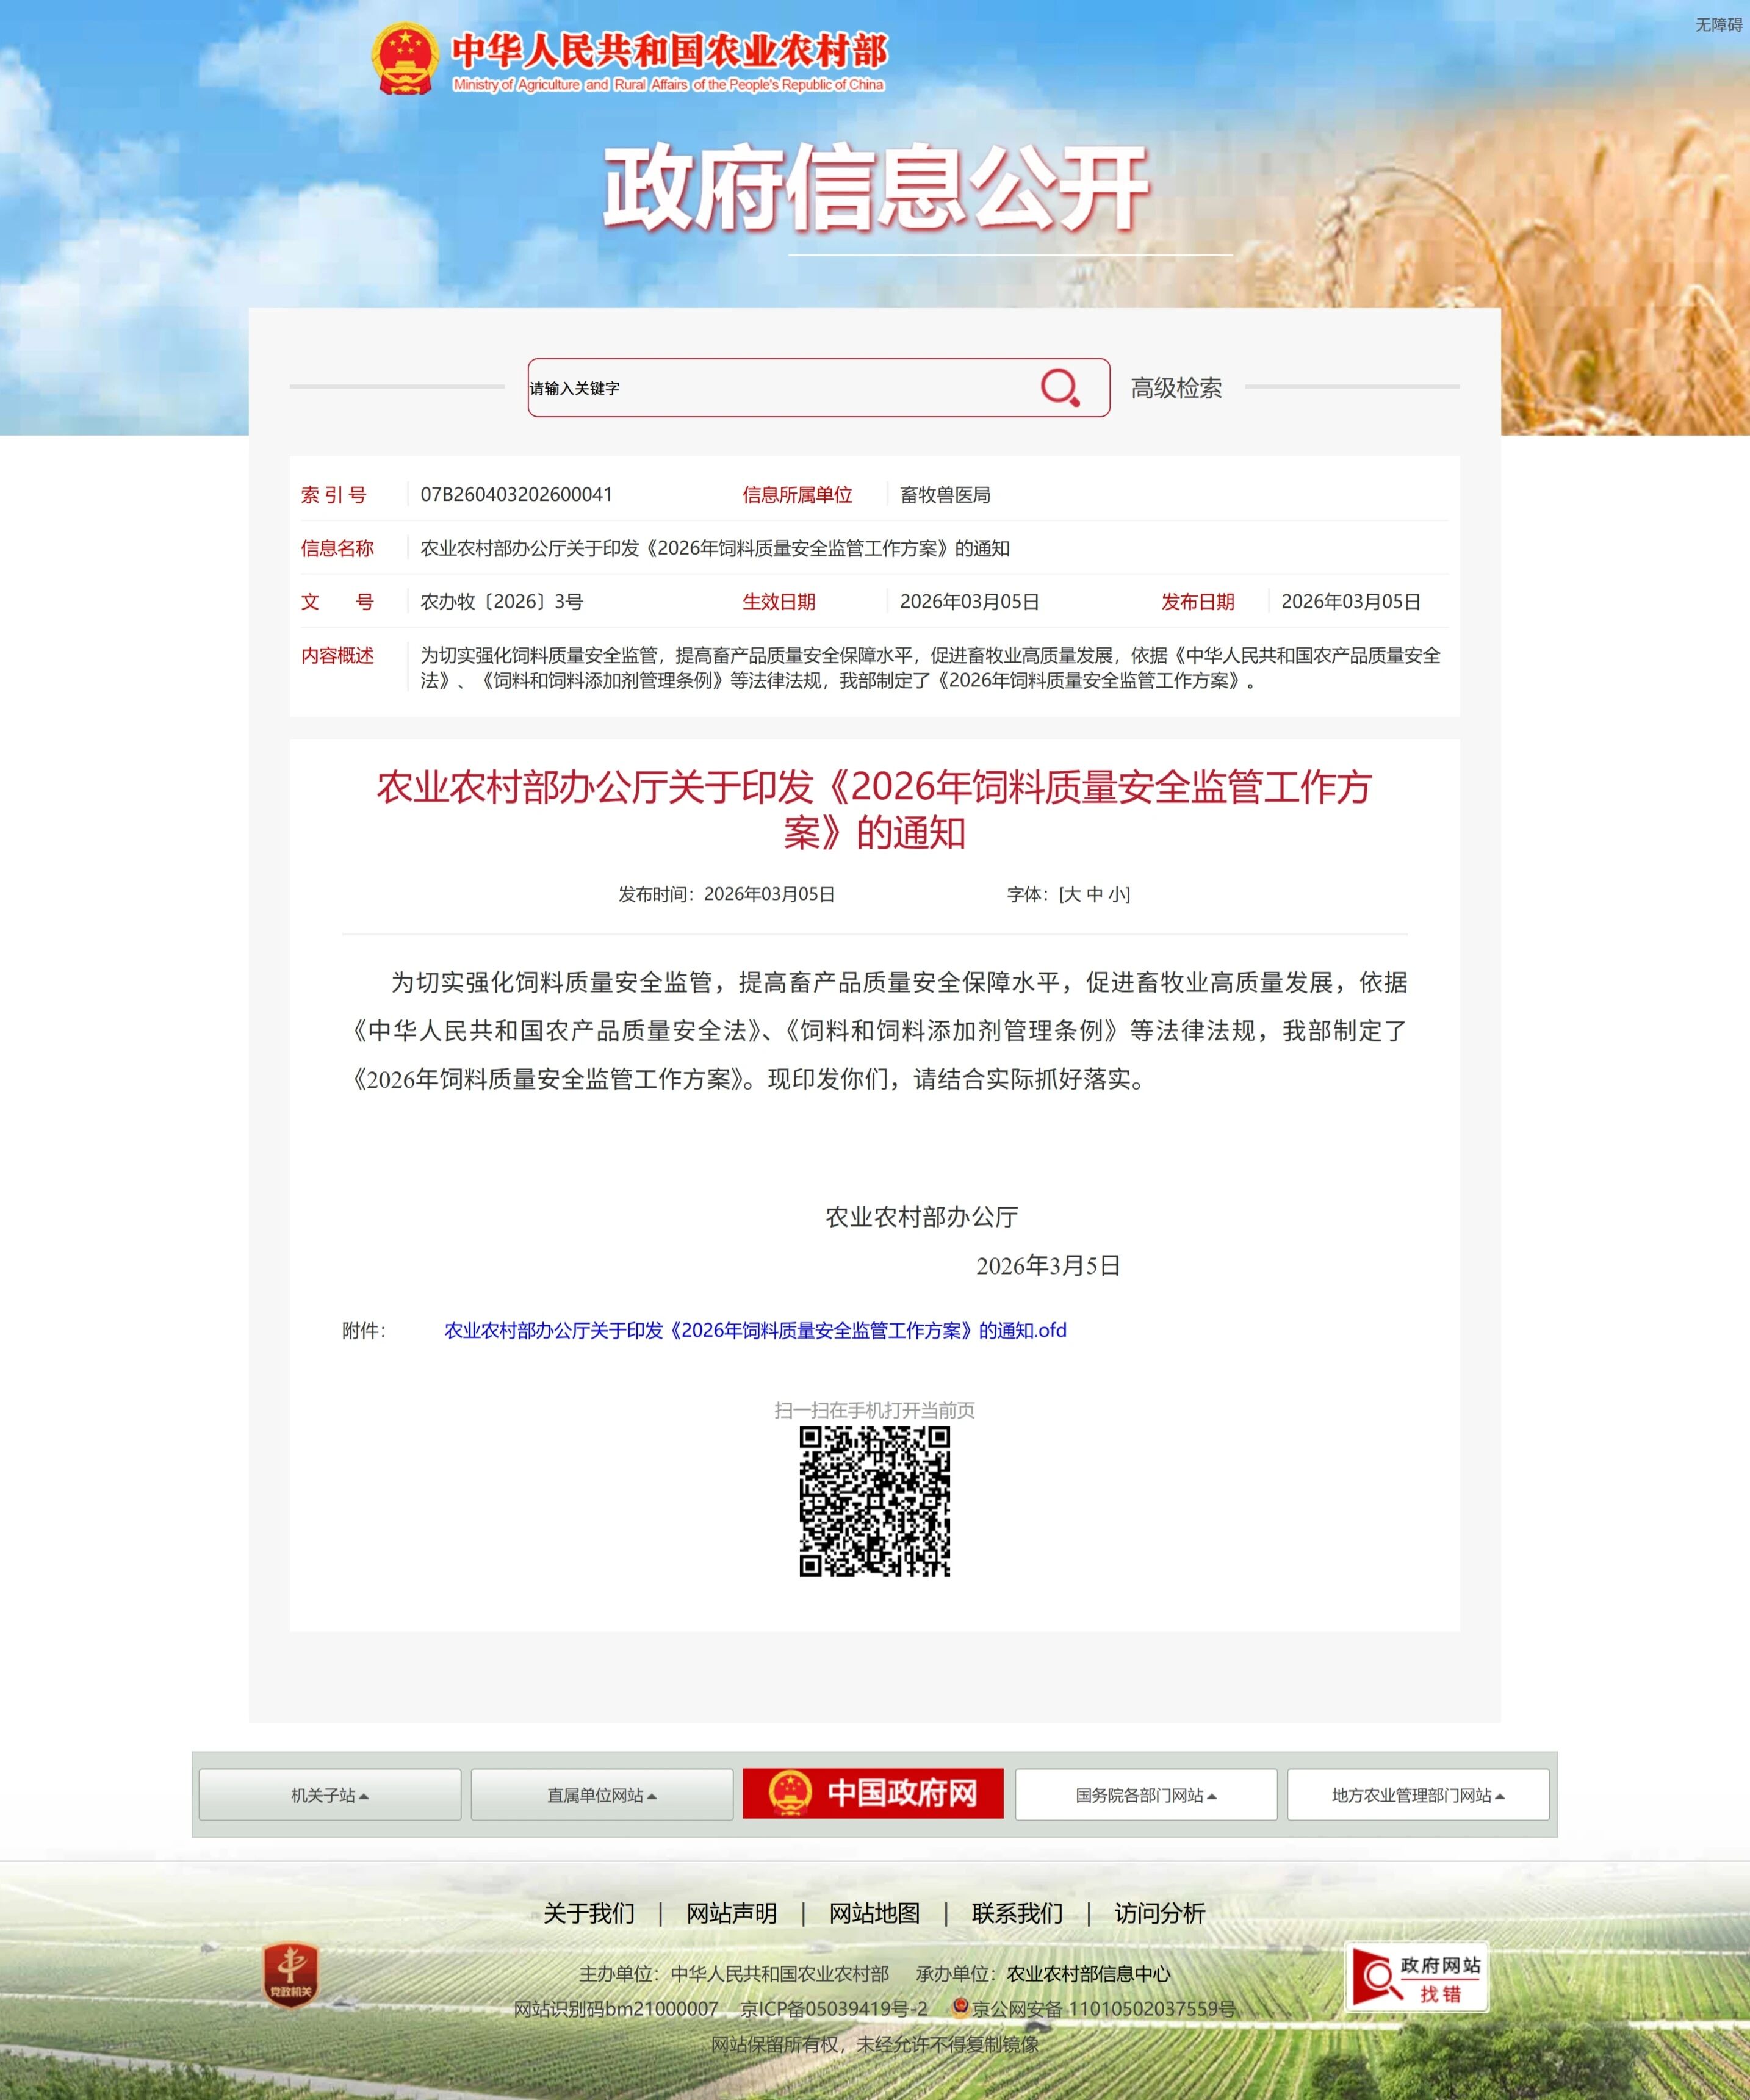The height and width of the screenshot is (2100, 1750).
Task: Click the 内容概述 summary text
Action: (x=930, y=667)
